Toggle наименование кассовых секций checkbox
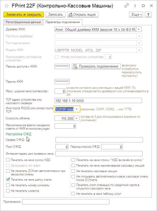Viewport: 157px width, 211px height. (x=73, y=166)
